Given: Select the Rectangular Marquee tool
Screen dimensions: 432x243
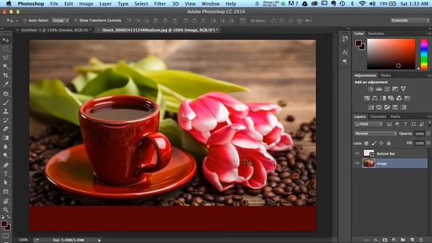Looking at the screenshot, I should [x=5, y=49].
